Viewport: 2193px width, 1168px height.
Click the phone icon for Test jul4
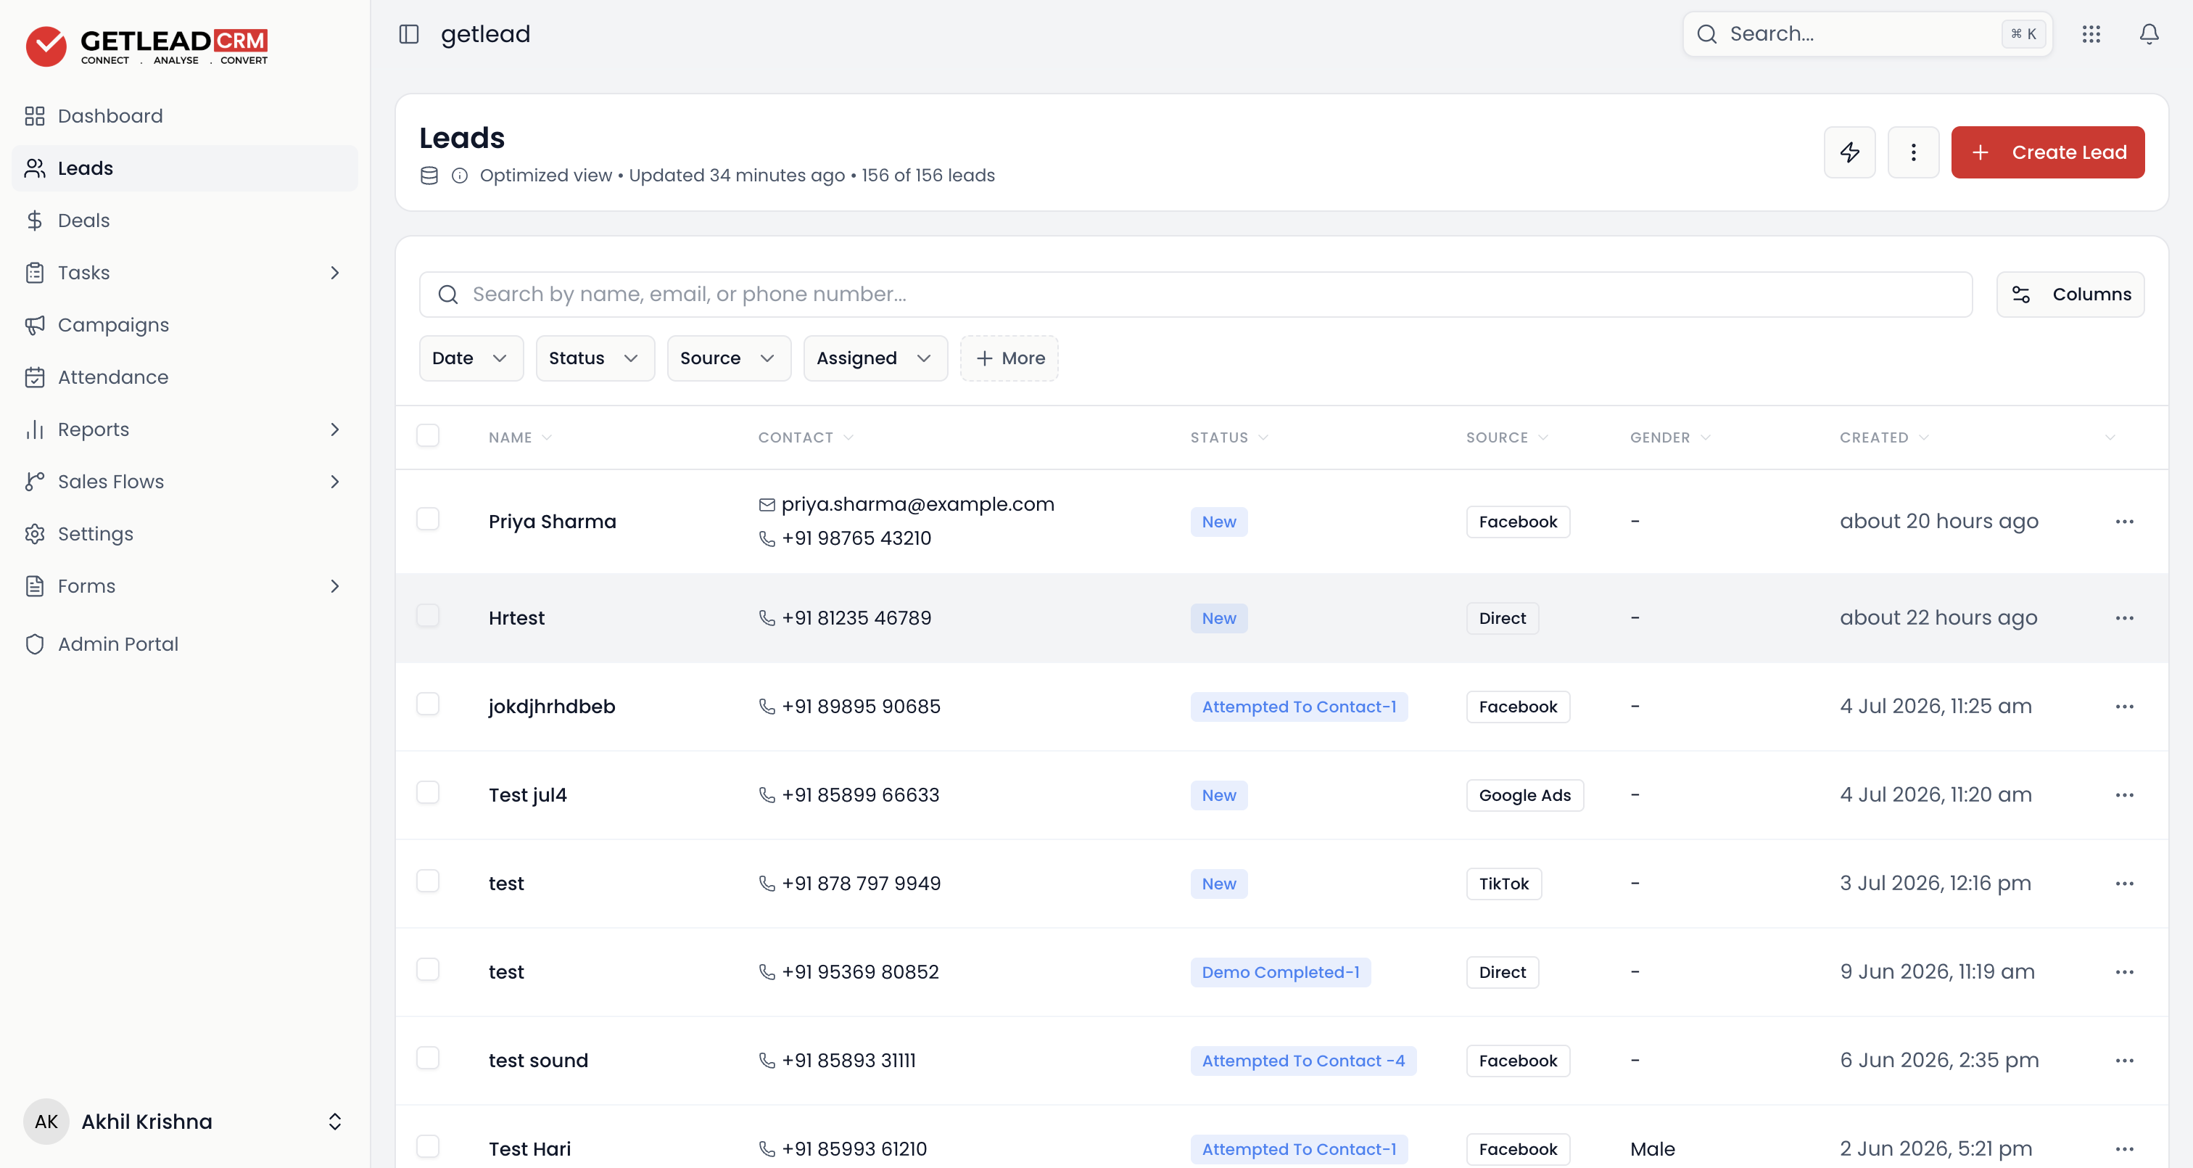[767, 795]
